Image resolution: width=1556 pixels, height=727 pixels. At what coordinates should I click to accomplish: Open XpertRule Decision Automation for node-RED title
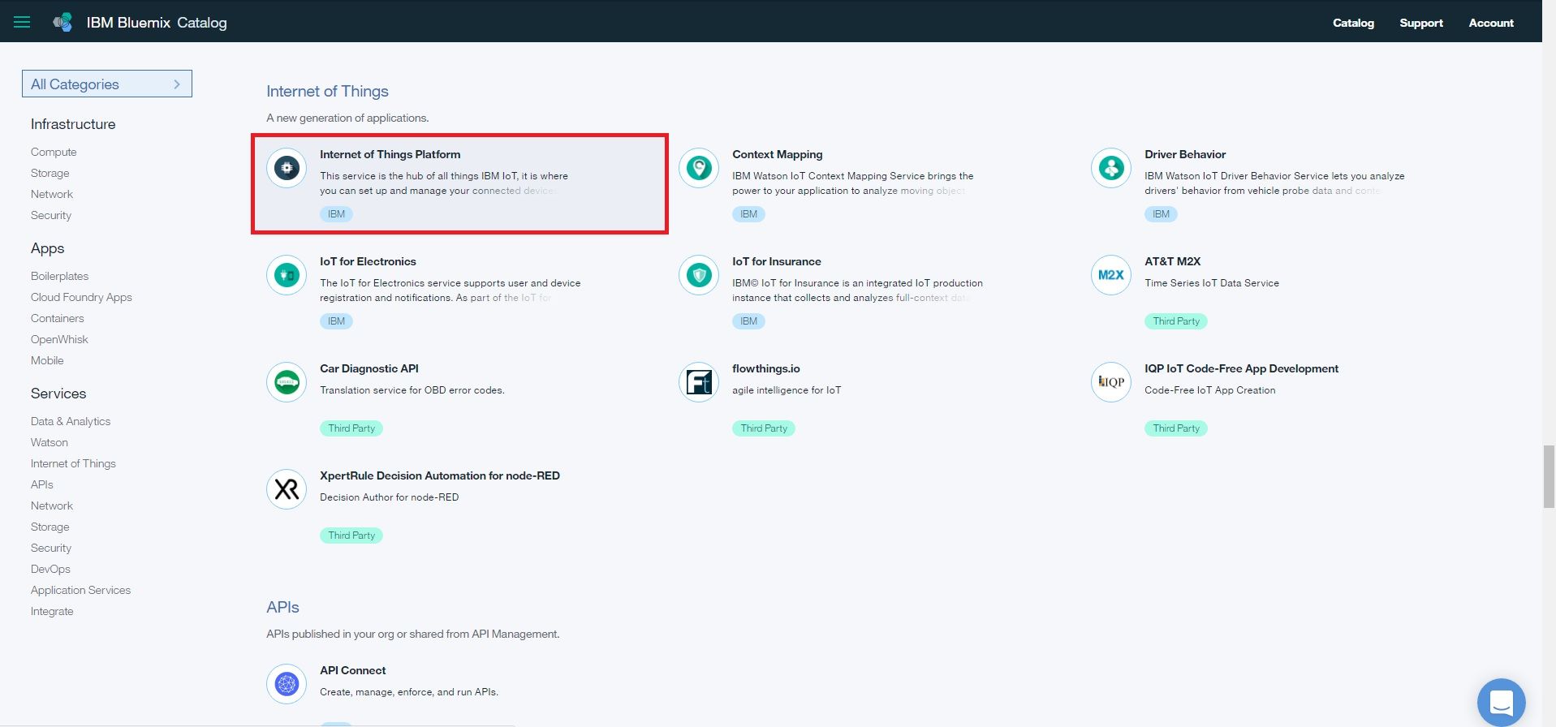tap(440, 475)
